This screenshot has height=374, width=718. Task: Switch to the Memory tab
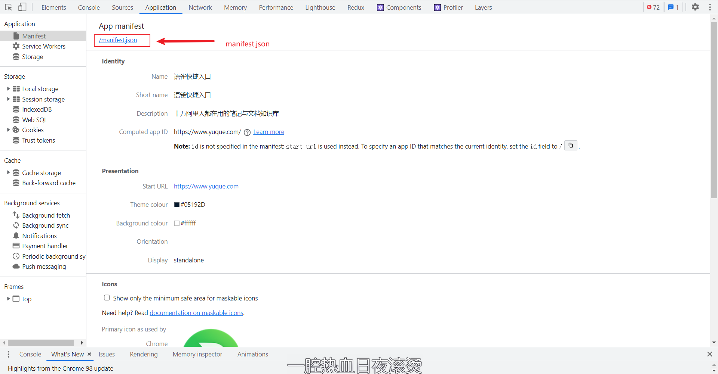(x=235, y=7)
